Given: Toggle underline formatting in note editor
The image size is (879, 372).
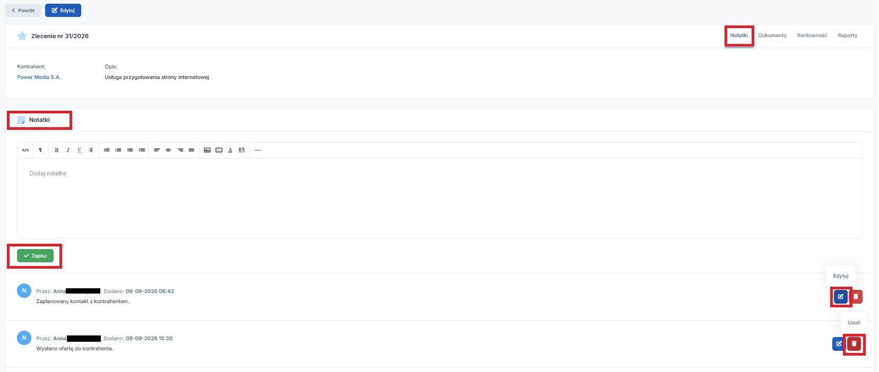Looking at the screenshot, I should point(80,150).
